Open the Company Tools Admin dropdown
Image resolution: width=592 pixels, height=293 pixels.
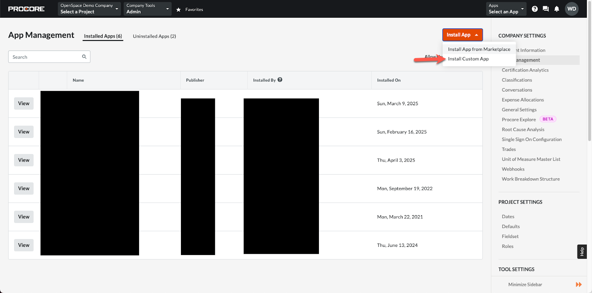click(147, 9)
